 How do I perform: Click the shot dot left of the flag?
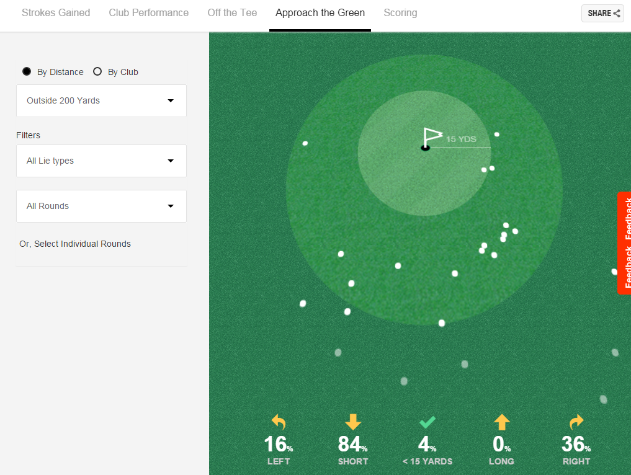305,143
